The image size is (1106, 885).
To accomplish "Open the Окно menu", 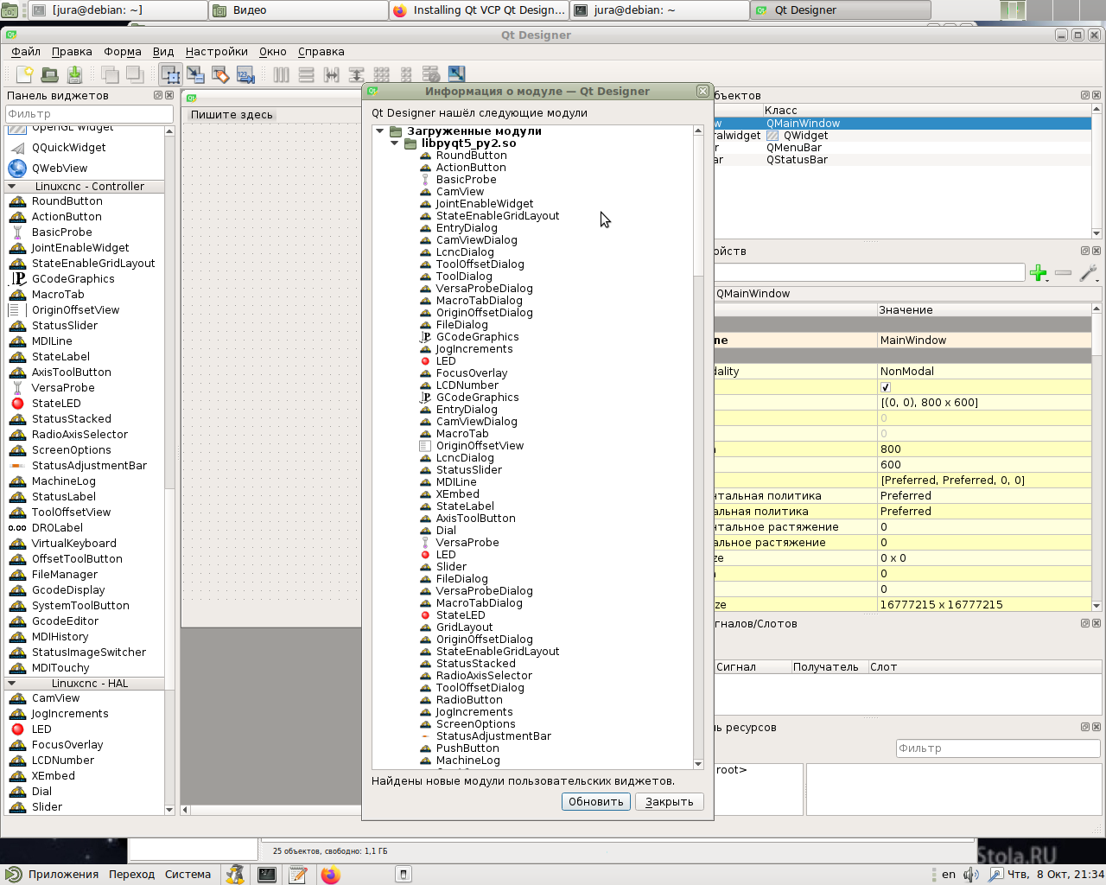I will [273, 52].
